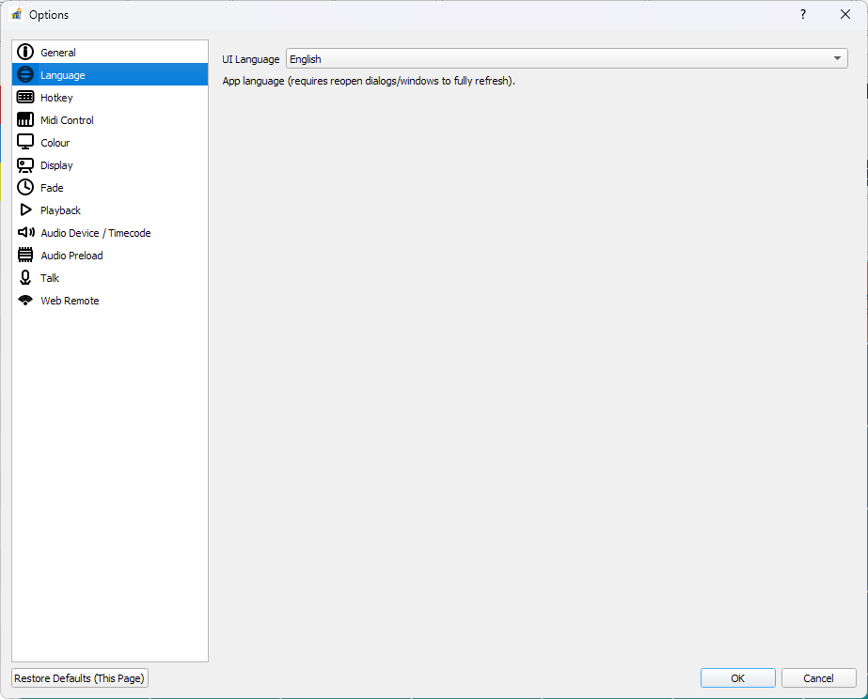Click the Web Remote wifi icon
The image size is (868, 699).
point(25,300)
